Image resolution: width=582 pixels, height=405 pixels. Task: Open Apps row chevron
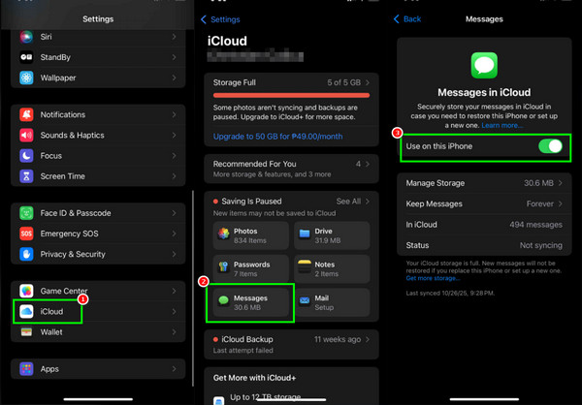[174, 369]
